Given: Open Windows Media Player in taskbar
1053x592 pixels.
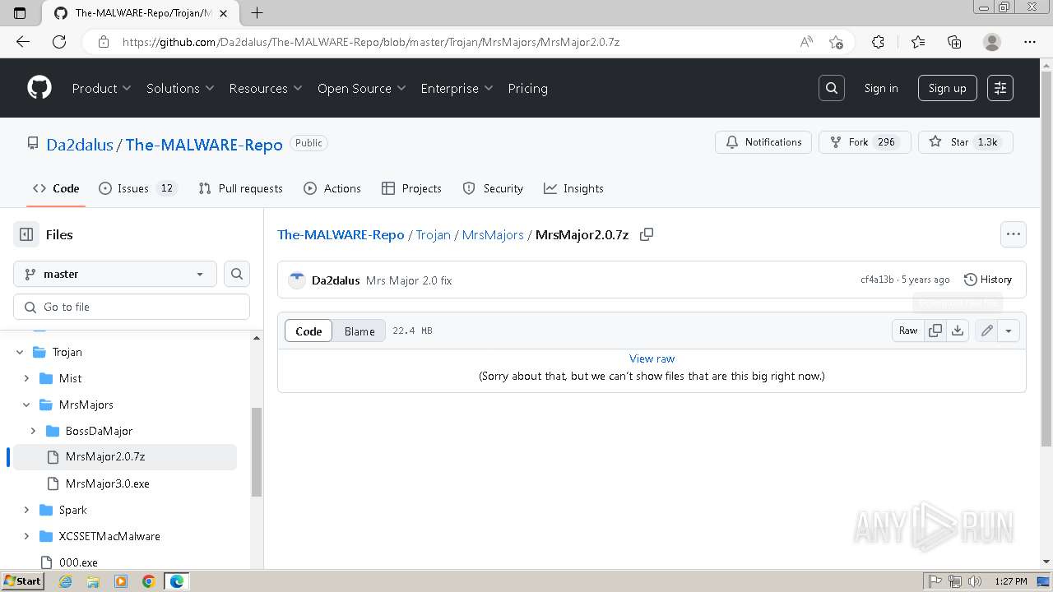Looking at the screenshot, I should pyautogui.click(x=121, y=581).
